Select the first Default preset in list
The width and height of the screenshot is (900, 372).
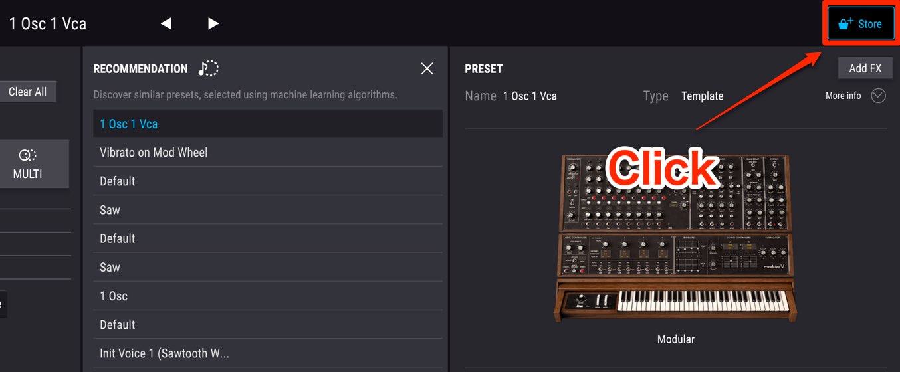point(268,181)
